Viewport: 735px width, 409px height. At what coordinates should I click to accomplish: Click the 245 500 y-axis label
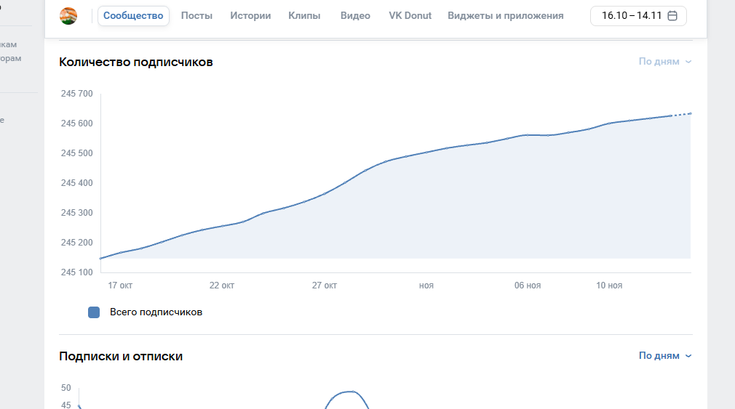pyautogui.click(x=77, y=153)
